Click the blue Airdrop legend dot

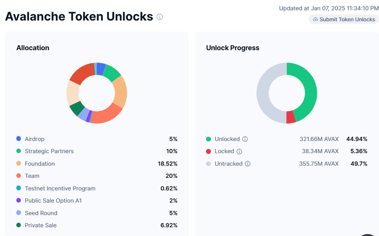(x=19, y=139)
